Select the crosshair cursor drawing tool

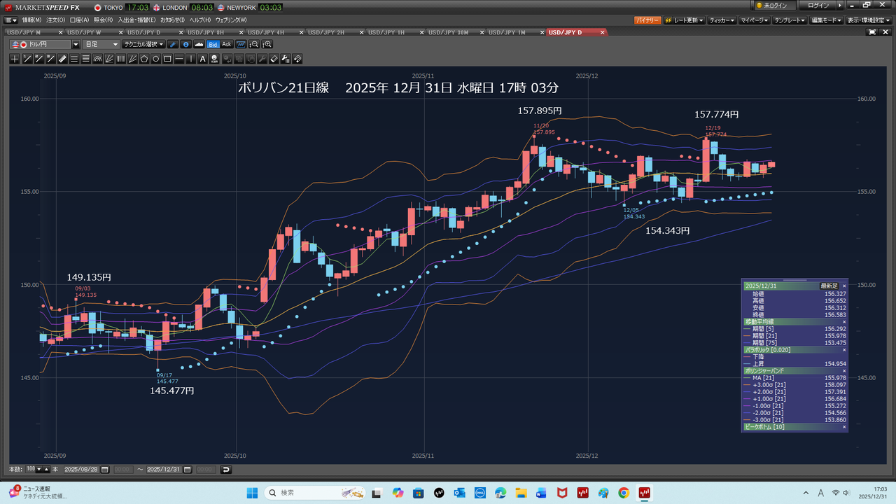click(x=15, y=59)
